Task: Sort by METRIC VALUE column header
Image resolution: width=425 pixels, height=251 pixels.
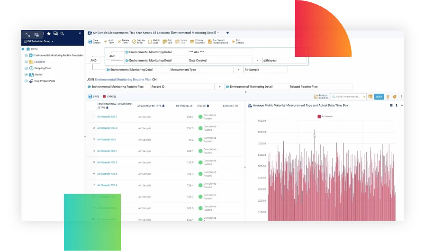Action: (x=184, y=106)
